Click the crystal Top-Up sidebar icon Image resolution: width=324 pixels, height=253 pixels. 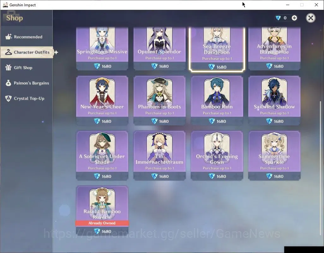click(x=8, y=98)
